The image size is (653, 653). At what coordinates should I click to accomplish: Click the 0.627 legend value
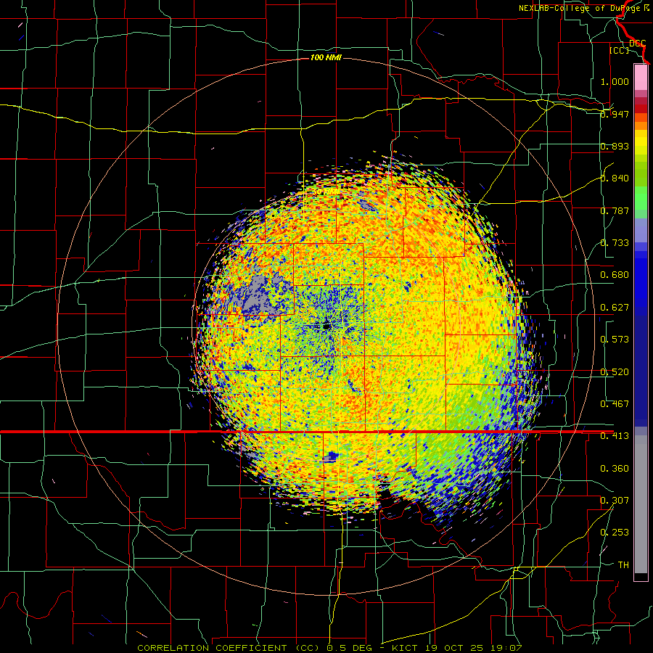coord(615,308)
